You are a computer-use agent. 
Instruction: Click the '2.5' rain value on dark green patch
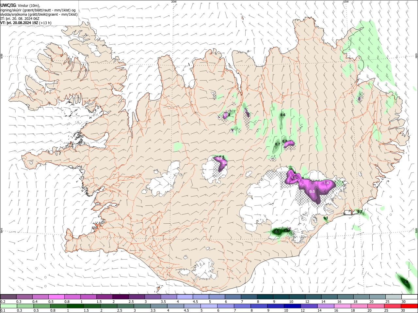pyautogui.click(x=276, y=231)
